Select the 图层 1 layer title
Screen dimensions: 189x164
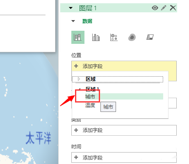88,8
